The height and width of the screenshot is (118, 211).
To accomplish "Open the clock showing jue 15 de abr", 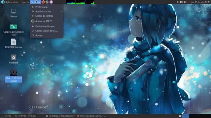I will coord(201,2).
